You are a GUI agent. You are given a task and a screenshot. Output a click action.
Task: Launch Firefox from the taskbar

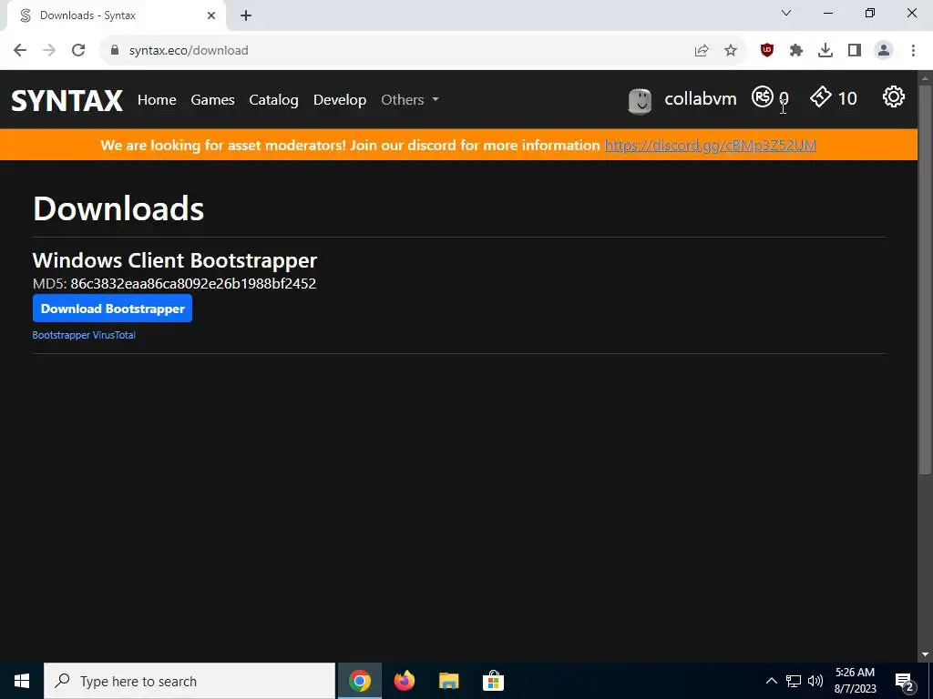(404, 681)
